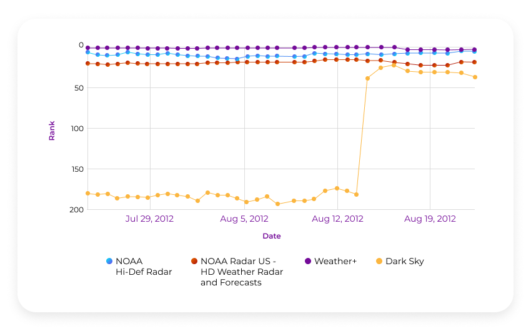Click the purple Weather+ legend dot

tap(308, 261)
